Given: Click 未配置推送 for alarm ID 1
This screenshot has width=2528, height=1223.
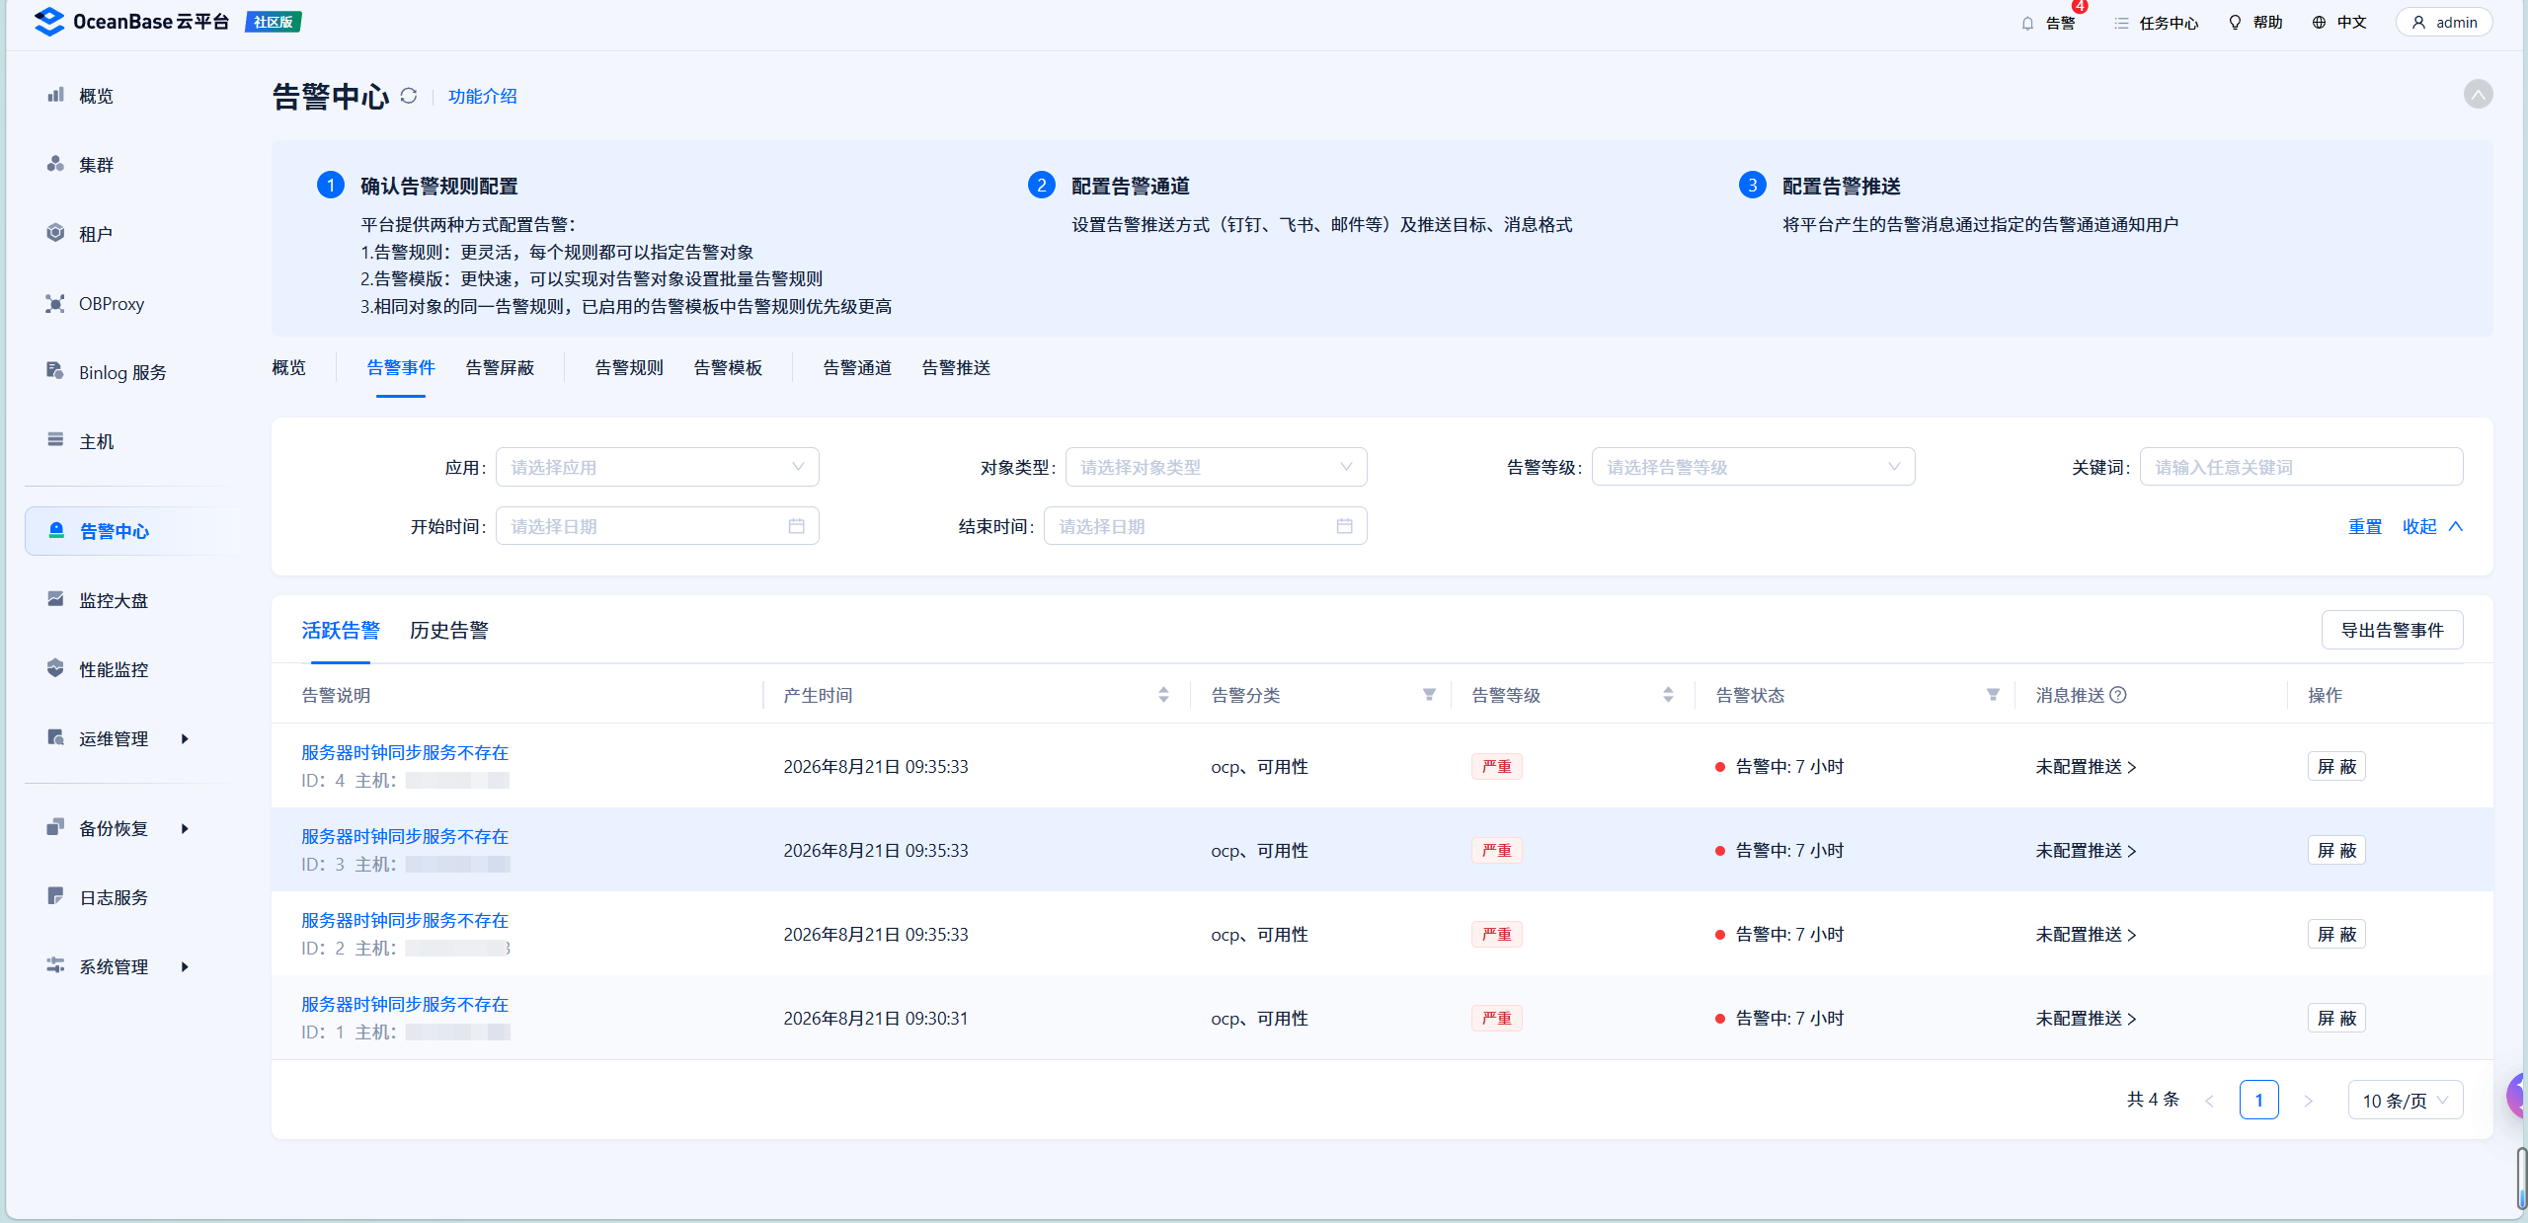Looking at the screenshot, I should (x=2086, y=1019).
